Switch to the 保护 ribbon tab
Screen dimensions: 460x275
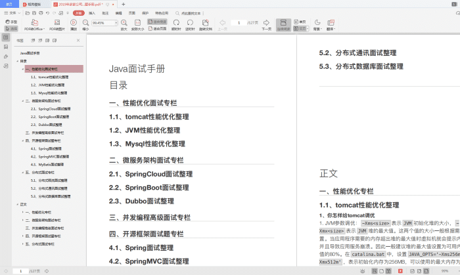coord(145,13)
